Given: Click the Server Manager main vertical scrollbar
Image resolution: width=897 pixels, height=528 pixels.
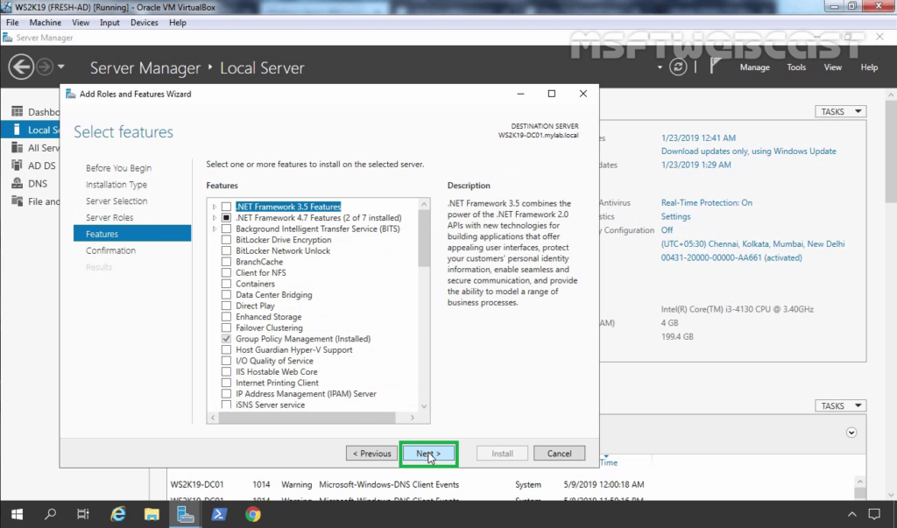Looking at the screenshot, I should point(891,151).
